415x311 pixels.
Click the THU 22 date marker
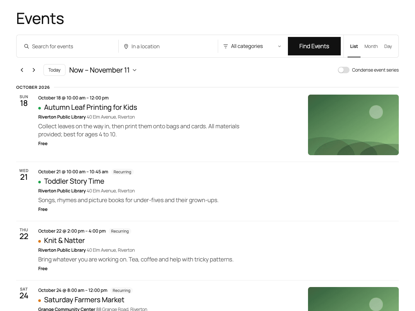coord(24,234)
